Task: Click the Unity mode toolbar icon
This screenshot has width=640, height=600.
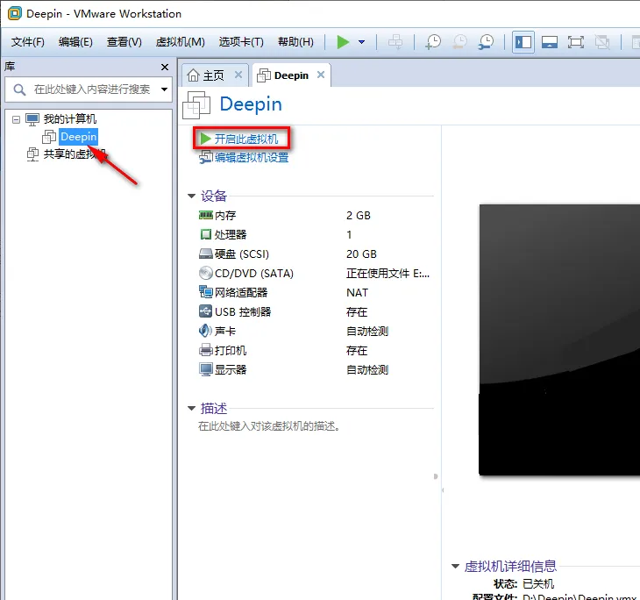Action: coord(602,41)
